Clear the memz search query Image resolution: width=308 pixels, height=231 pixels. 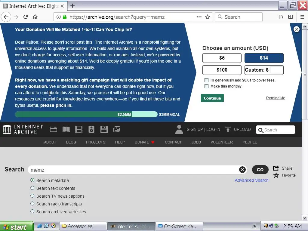242,170
